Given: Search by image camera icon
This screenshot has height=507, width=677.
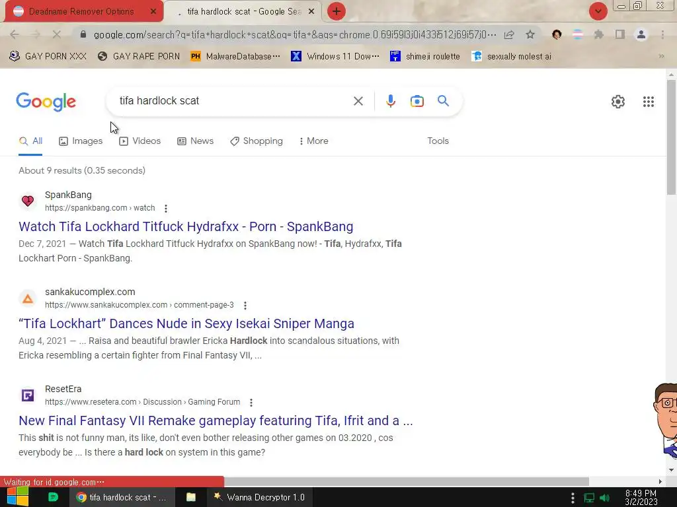Looking at the screenshot, I should tap(417, 101).
